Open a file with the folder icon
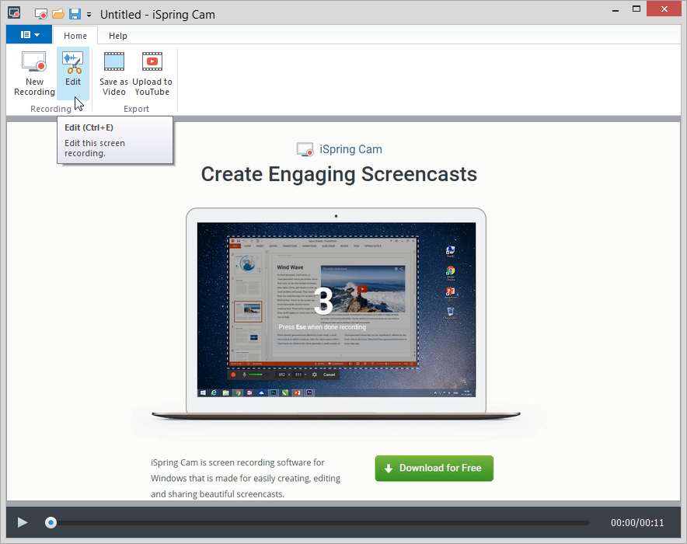Screen dimensions: 687x544 [x=58, y=14]
